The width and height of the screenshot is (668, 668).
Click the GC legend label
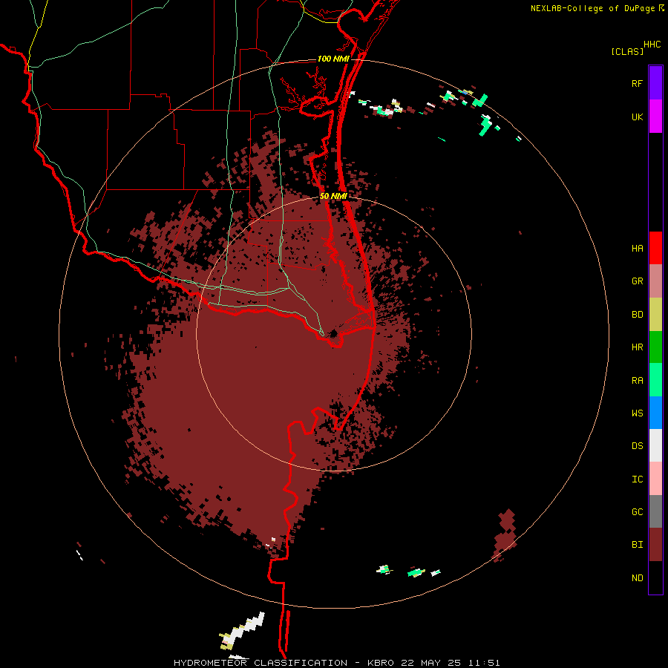tap(637, 512)
